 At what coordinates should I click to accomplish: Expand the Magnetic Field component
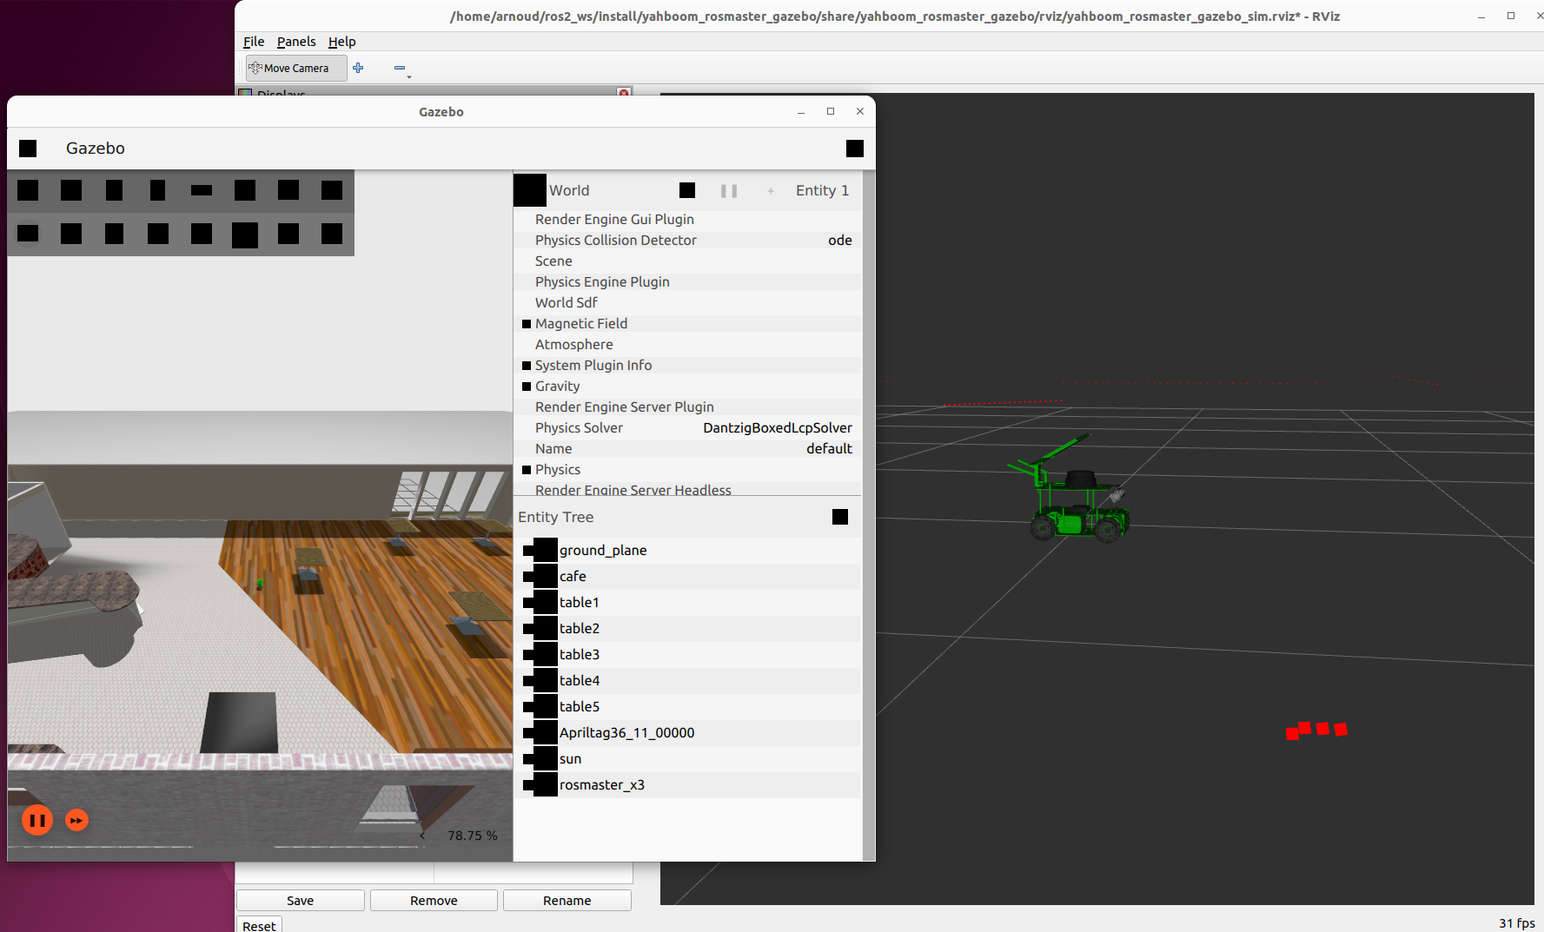527,324
